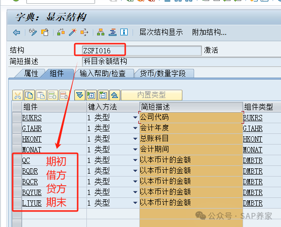Select the row selector for QC
The image size is (281, 227).
pyautogui.click(x=17, y=161)
